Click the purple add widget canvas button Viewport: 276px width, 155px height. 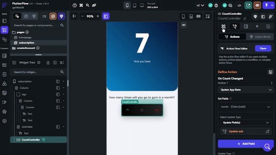(x=106, y=16)
